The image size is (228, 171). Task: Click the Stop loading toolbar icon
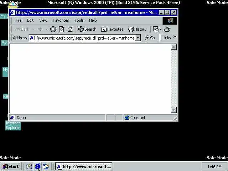[x=53, y=29]
